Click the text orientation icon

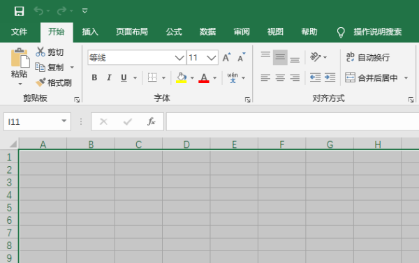point(316,57)
